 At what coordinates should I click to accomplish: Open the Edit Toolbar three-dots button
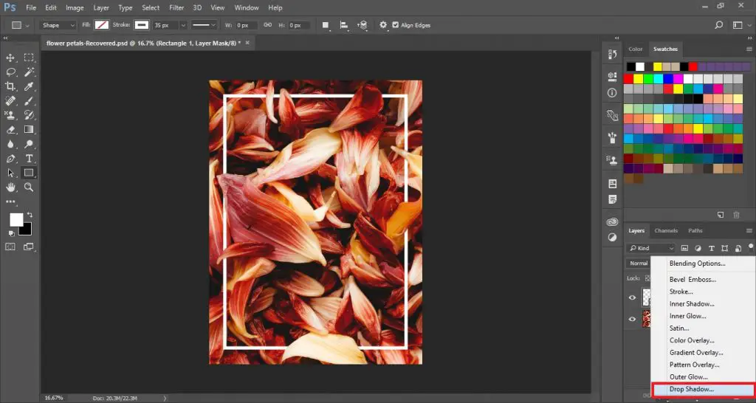click(10, 202)
